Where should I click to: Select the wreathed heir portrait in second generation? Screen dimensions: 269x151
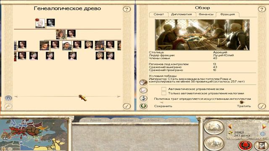(x=61, y=34)
